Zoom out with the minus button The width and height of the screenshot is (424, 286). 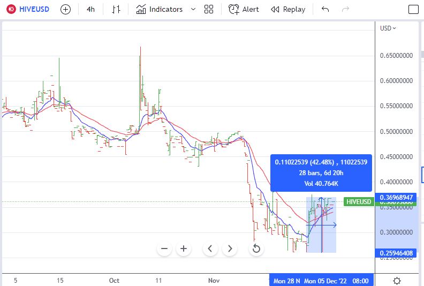(x=164, y=249)
